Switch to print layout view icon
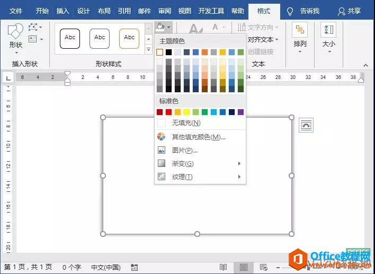The image size is (375, 274). 244,267
